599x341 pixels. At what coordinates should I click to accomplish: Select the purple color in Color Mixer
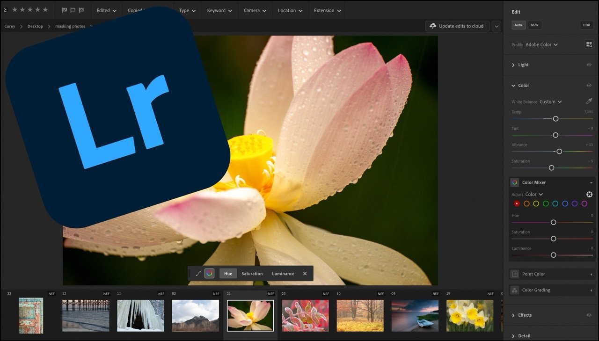click(x=574, y=203)
